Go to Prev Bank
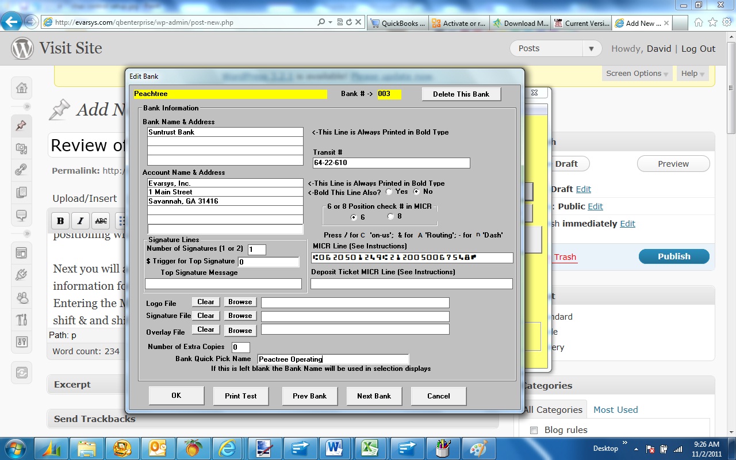Image resolution: width=736 pixels, height=460 pixels. click(x=310, y=396)
